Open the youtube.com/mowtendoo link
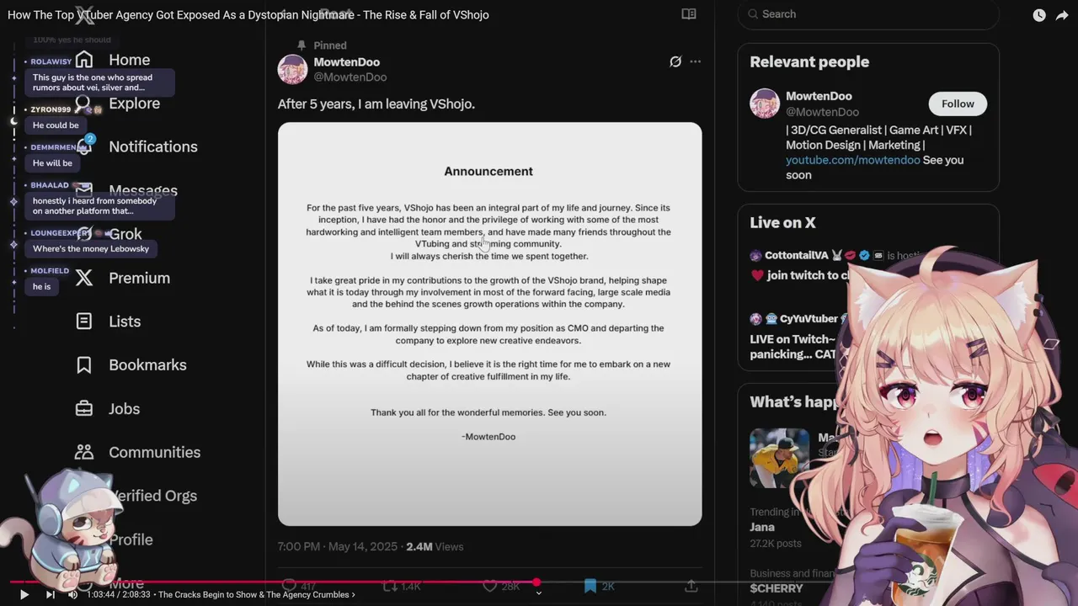This screenshot has height=606, width=1078. point(852,160)
